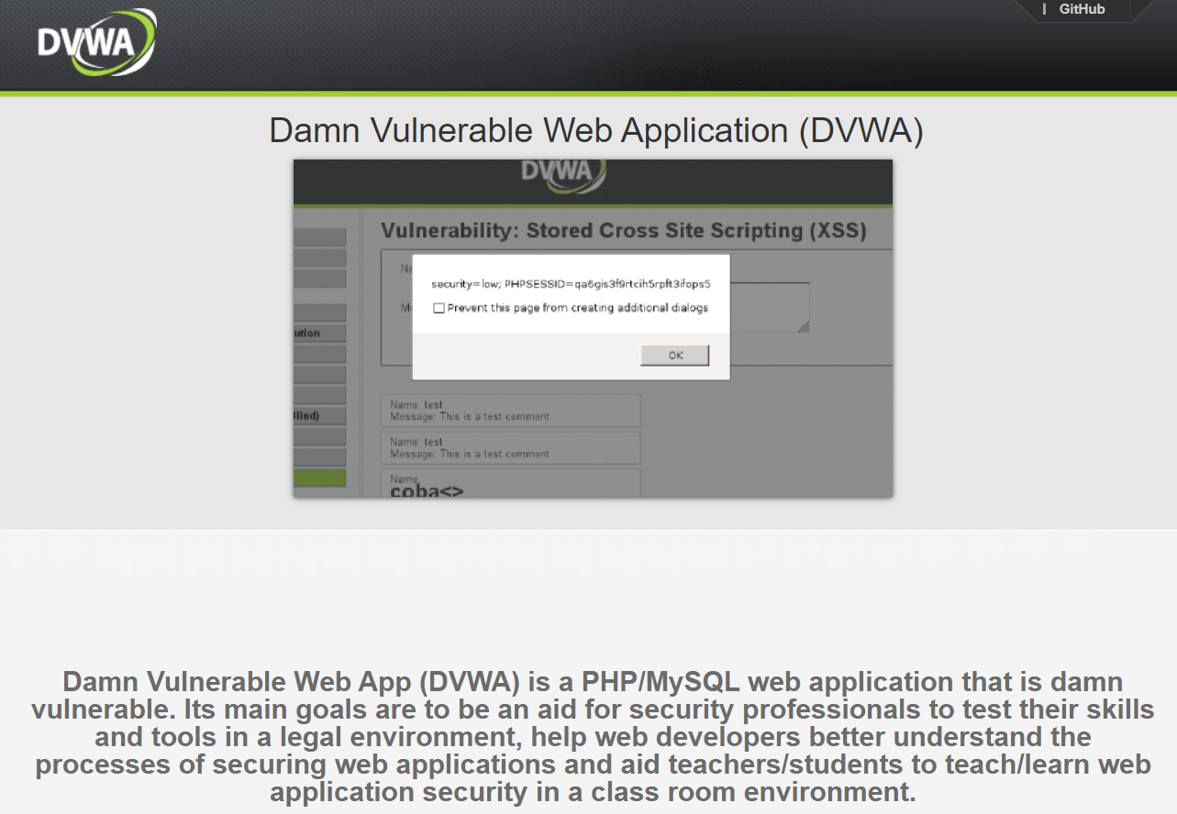Click the session cookie text in the dialog

click(571, 283)
